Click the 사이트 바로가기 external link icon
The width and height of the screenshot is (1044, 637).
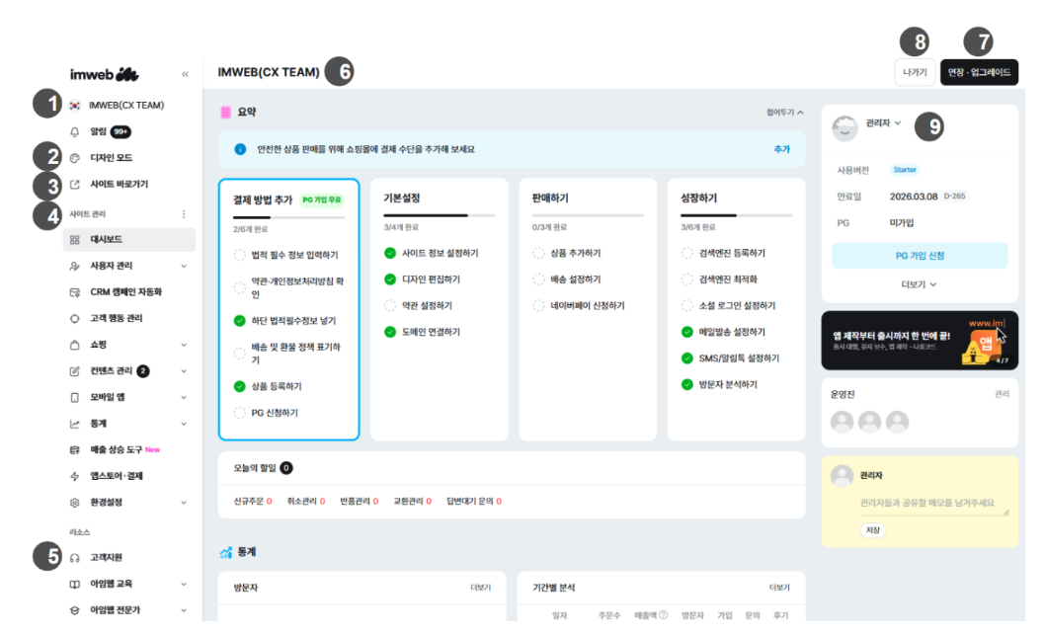[75, 185]
